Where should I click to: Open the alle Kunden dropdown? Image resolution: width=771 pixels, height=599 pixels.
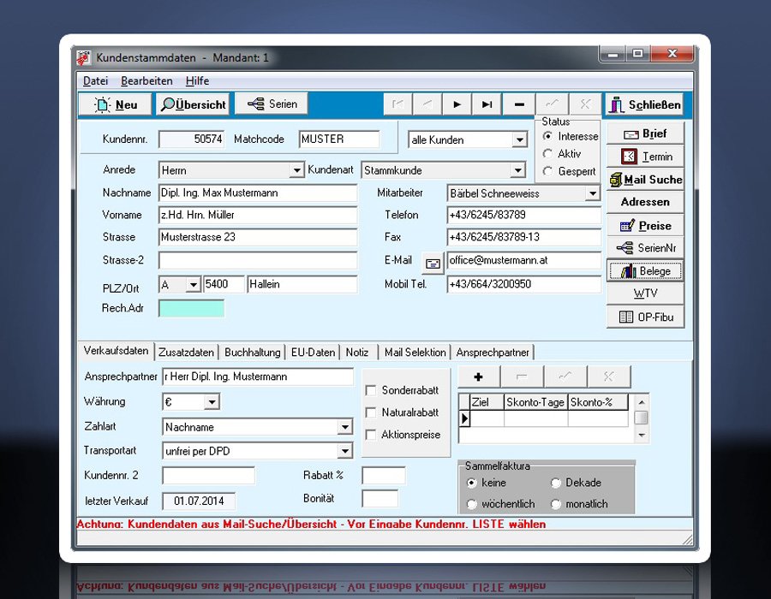pos(520,140)
